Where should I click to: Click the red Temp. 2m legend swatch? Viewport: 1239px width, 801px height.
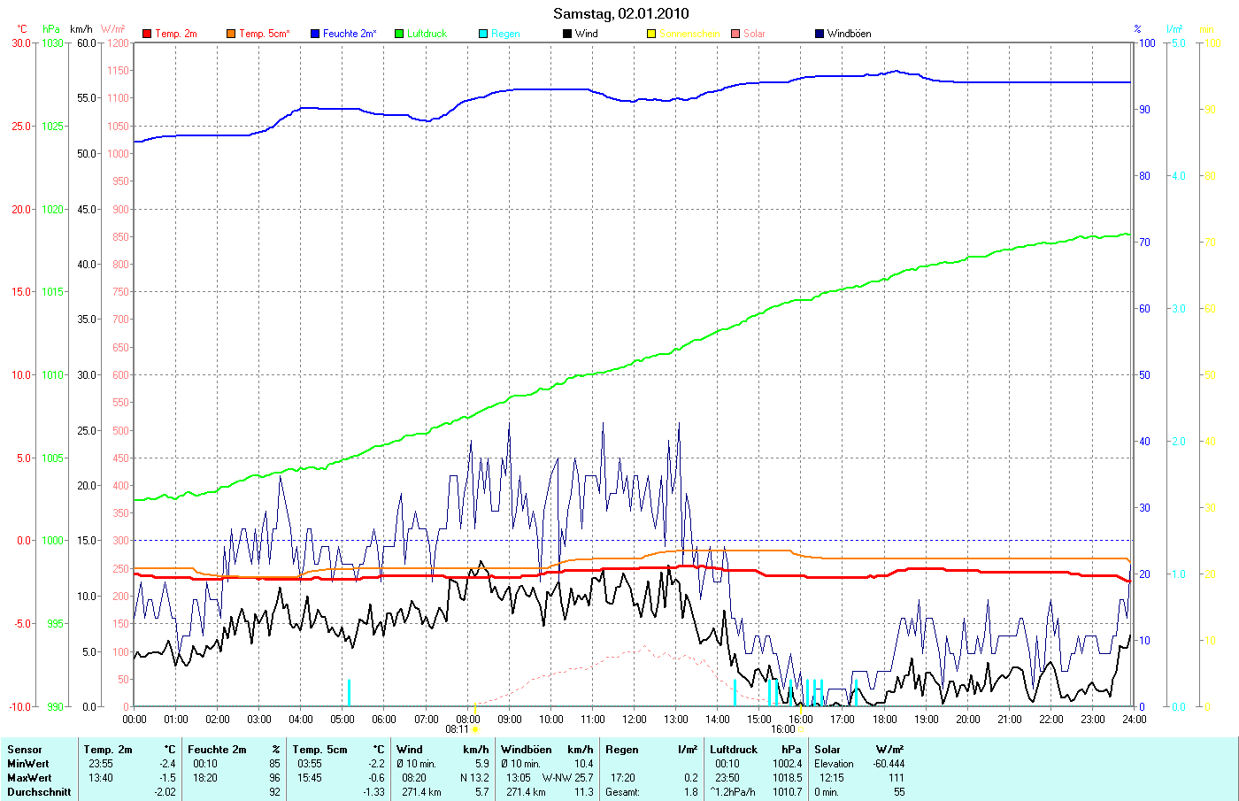[x=147, y=34]
